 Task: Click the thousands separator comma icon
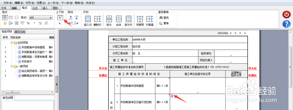[x=34, y=23]
